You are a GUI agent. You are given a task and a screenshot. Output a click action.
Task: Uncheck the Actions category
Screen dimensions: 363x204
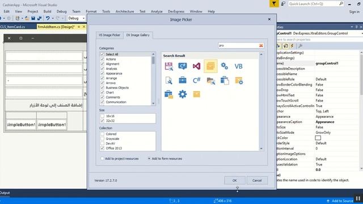(x=102, y=59)
